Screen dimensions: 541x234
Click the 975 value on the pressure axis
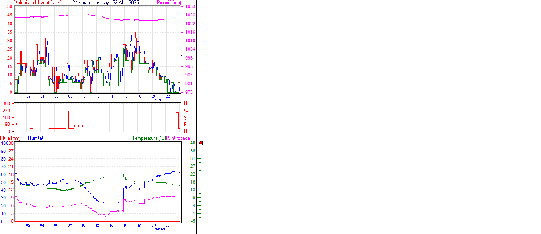(190, 92)
